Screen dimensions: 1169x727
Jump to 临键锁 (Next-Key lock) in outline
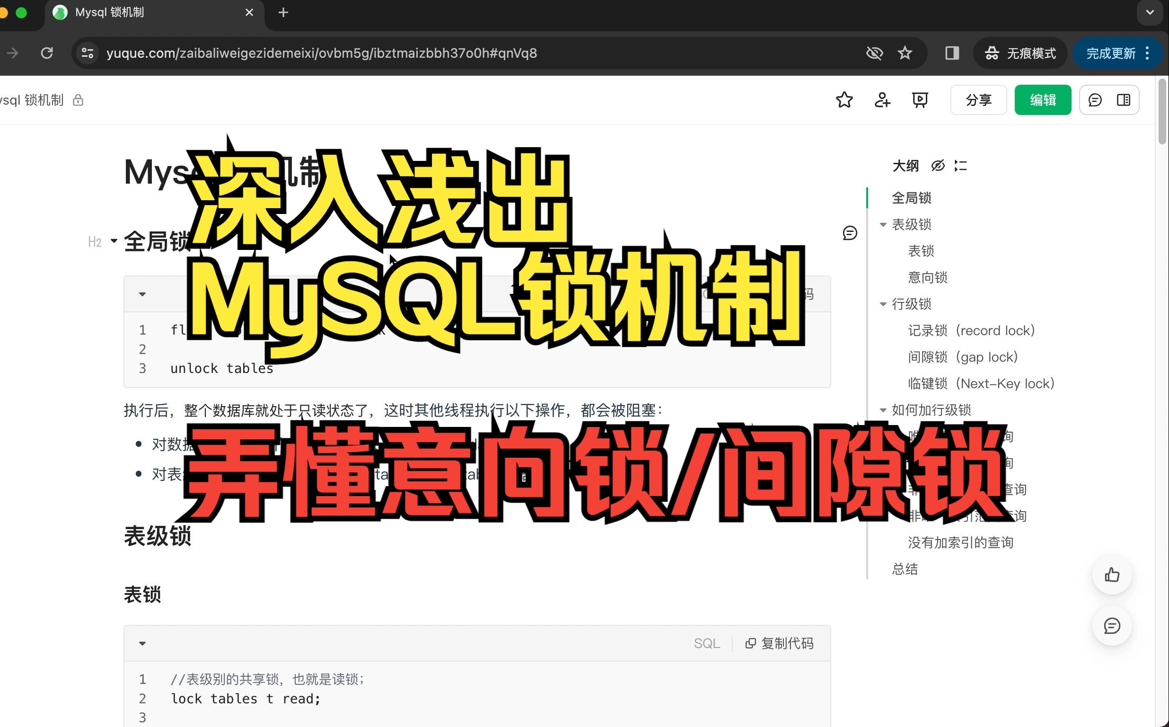click(981, 383)
